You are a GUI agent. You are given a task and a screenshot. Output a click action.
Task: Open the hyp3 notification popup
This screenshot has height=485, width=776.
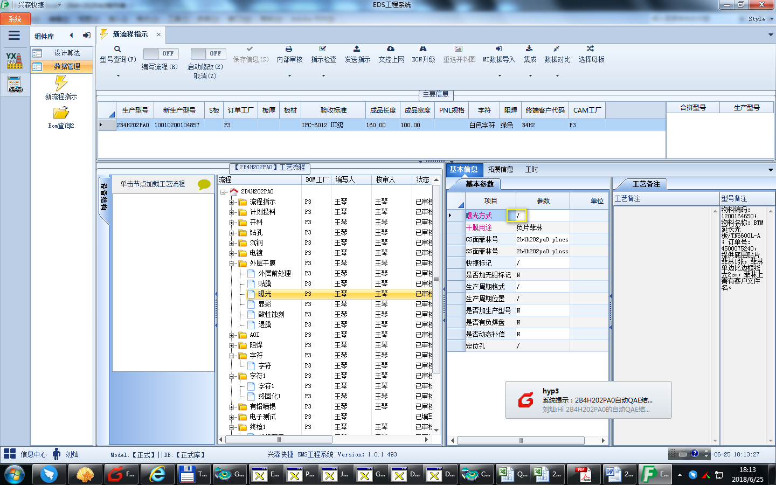point(588,400)
